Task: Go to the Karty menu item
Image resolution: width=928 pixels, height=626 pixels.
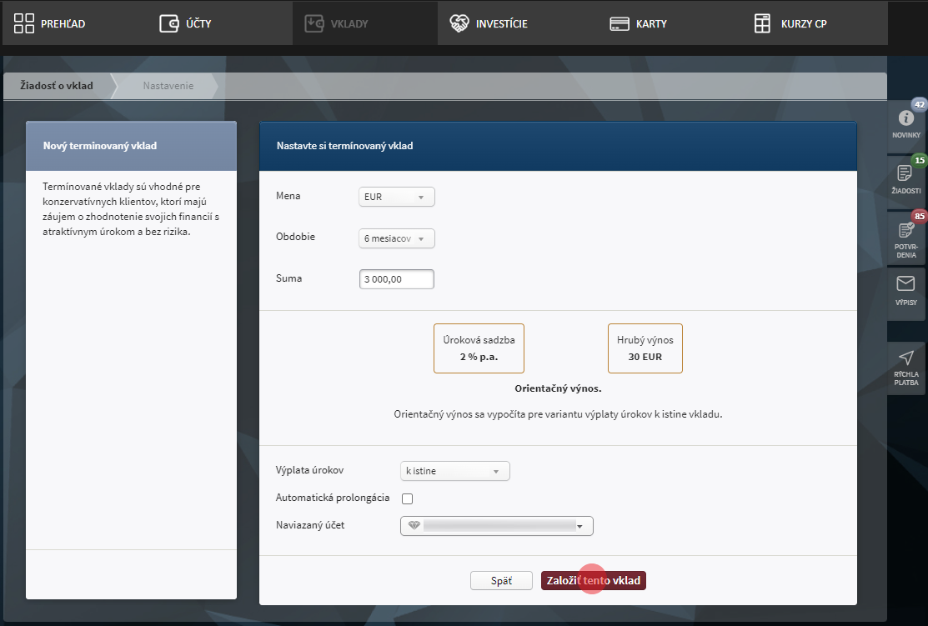Action: (x=638, y=23)
